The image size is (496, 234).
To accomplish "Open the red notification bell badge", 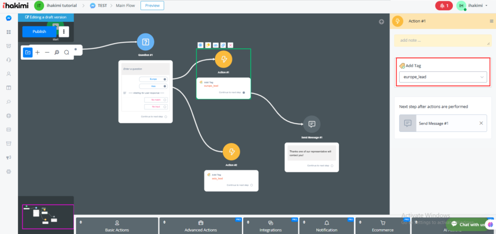I will click(x=444, y=6).
